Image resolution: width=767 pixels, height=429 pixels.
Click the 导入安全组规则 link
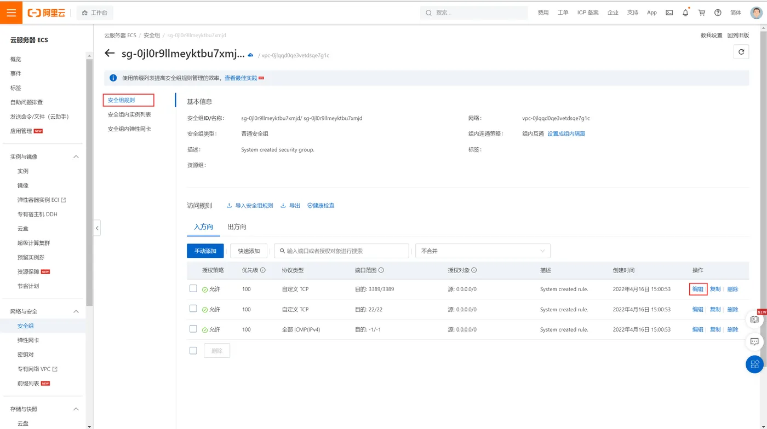(x=250, y=206)
